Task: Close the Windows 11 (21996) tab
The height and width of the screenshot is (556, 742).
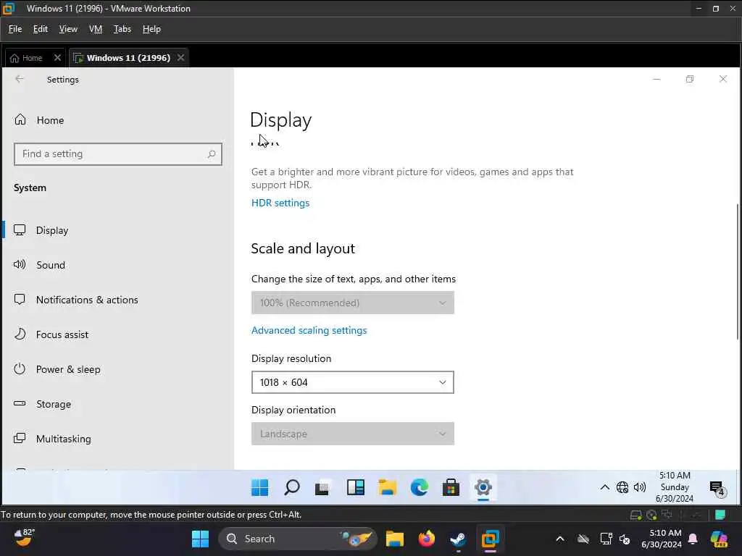Action: click(x=180, y=58)
